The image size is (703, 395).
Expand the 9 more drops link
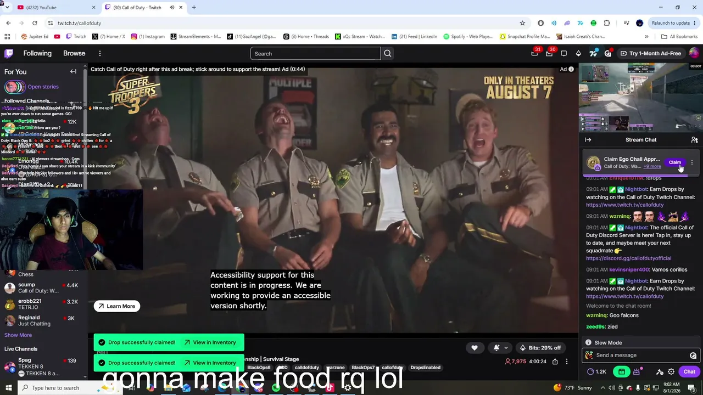tap(652, 167)
